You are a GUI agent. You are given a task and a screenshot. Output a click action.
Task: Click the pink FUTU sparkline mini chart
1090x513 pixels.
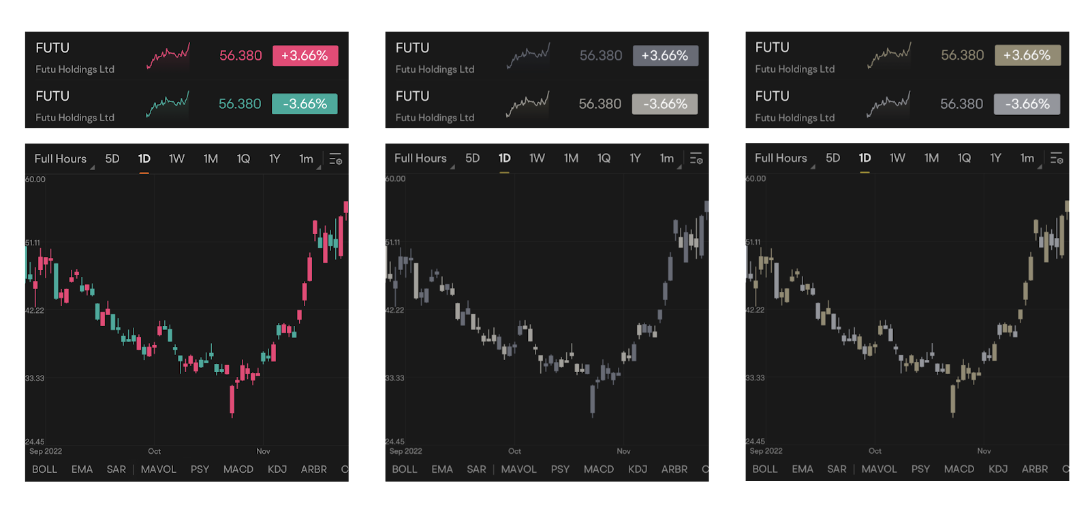(x=168, y=56)
